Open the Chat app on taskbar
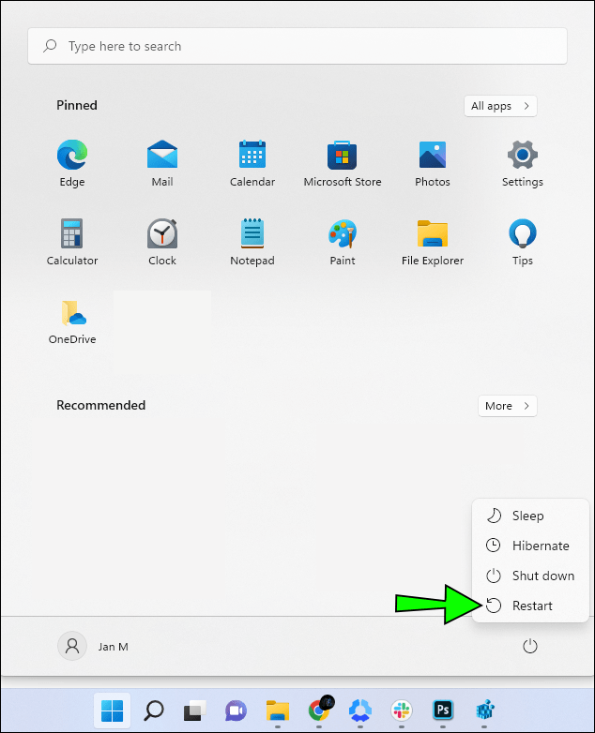 236,711
